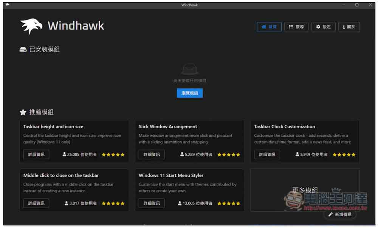Image resolution: width=378 pixels, height=228 pixels.
Task: Click the Windhawk eagle logo
Action: coord(31,26)
